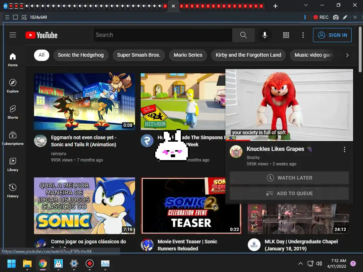Expand tab search chevron in title bar
This screenshot has height=272, width=363.
[x=306, y=5]
